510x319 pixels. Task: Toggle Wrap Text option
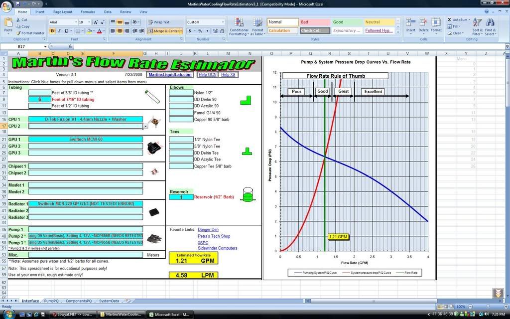(159, 22)
